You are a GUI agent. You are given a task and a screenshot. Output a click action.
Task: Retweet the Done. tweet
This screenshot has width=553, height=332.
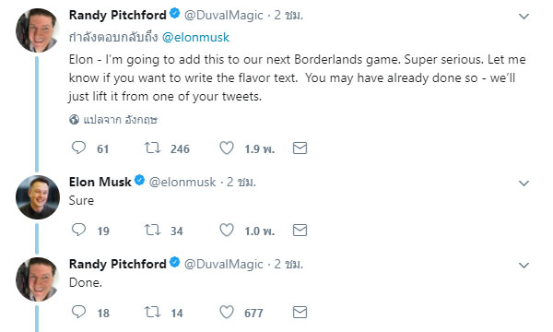pos(152,312)
